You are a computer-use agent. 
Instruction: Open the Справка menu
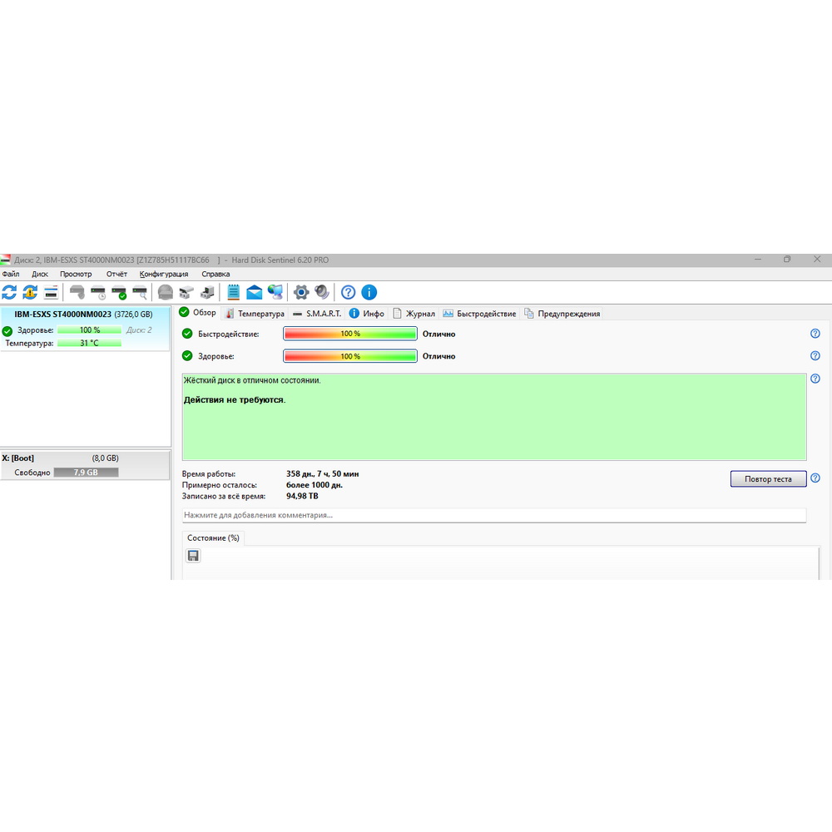tap(215, 274)
